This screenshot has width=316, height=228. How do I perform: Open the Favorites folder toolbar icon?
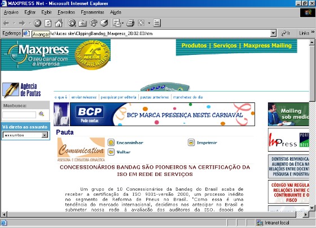pyautogui.click(x=82, y=23)
